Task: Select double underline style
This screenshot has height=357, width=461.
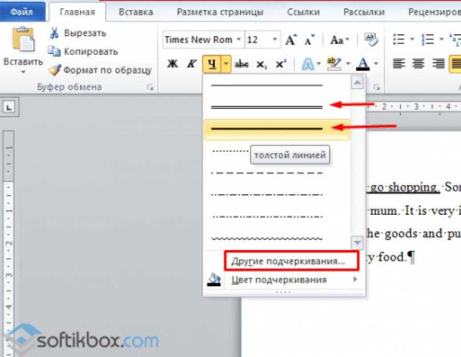Action: [x=277, y=107]
